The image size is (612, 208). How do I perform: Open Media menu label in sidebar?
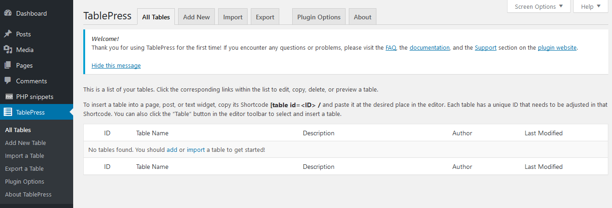coord(25,50)
